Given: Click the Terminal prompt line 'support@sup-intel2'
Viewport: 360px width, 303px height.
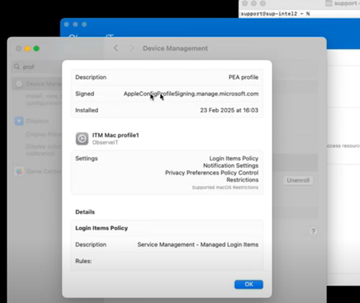Looking at the screenshot, I should click(275, 14).
